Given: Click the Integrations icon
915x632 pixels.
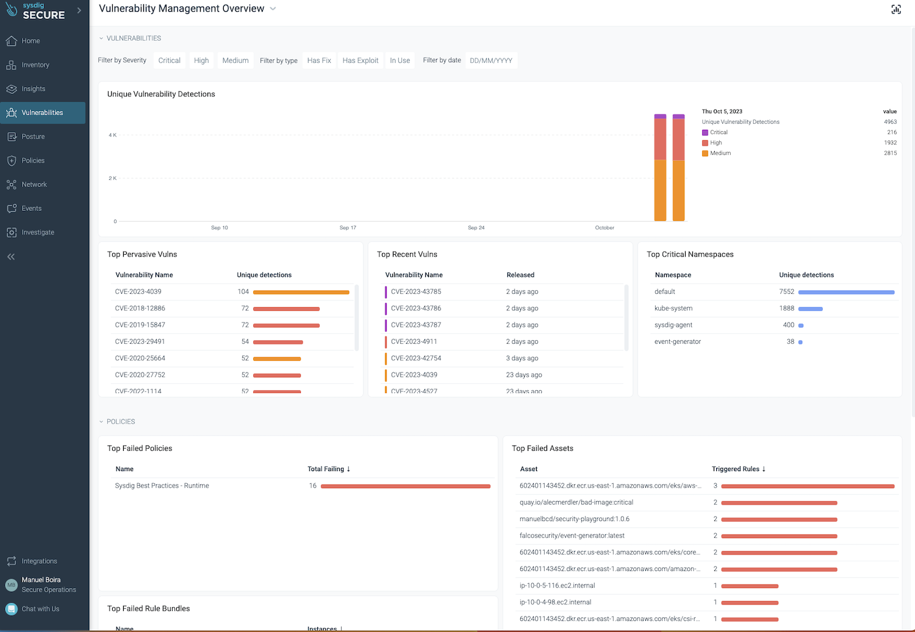Looking at the screenshot, I should pos(11,561).
